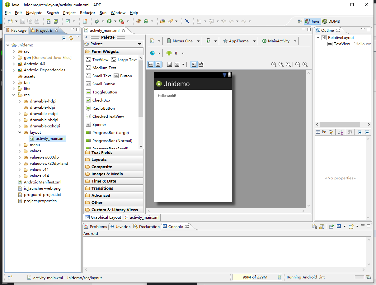Select AndroidManifest.xml in the project tree

[42, 182]
